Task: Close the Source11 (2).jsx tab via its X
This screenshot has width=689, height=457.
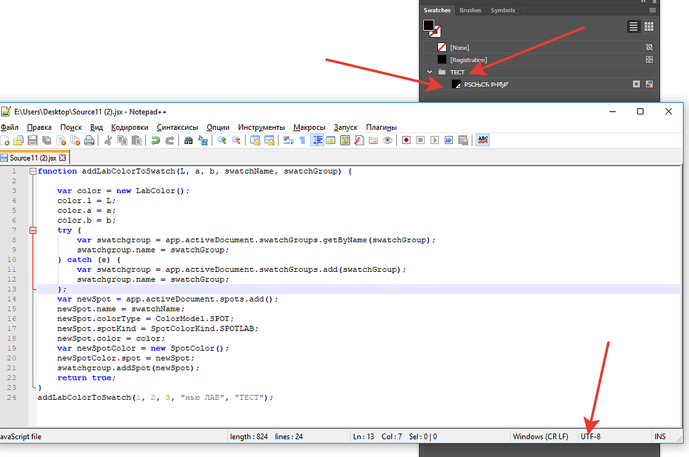Action: point(63,157)
